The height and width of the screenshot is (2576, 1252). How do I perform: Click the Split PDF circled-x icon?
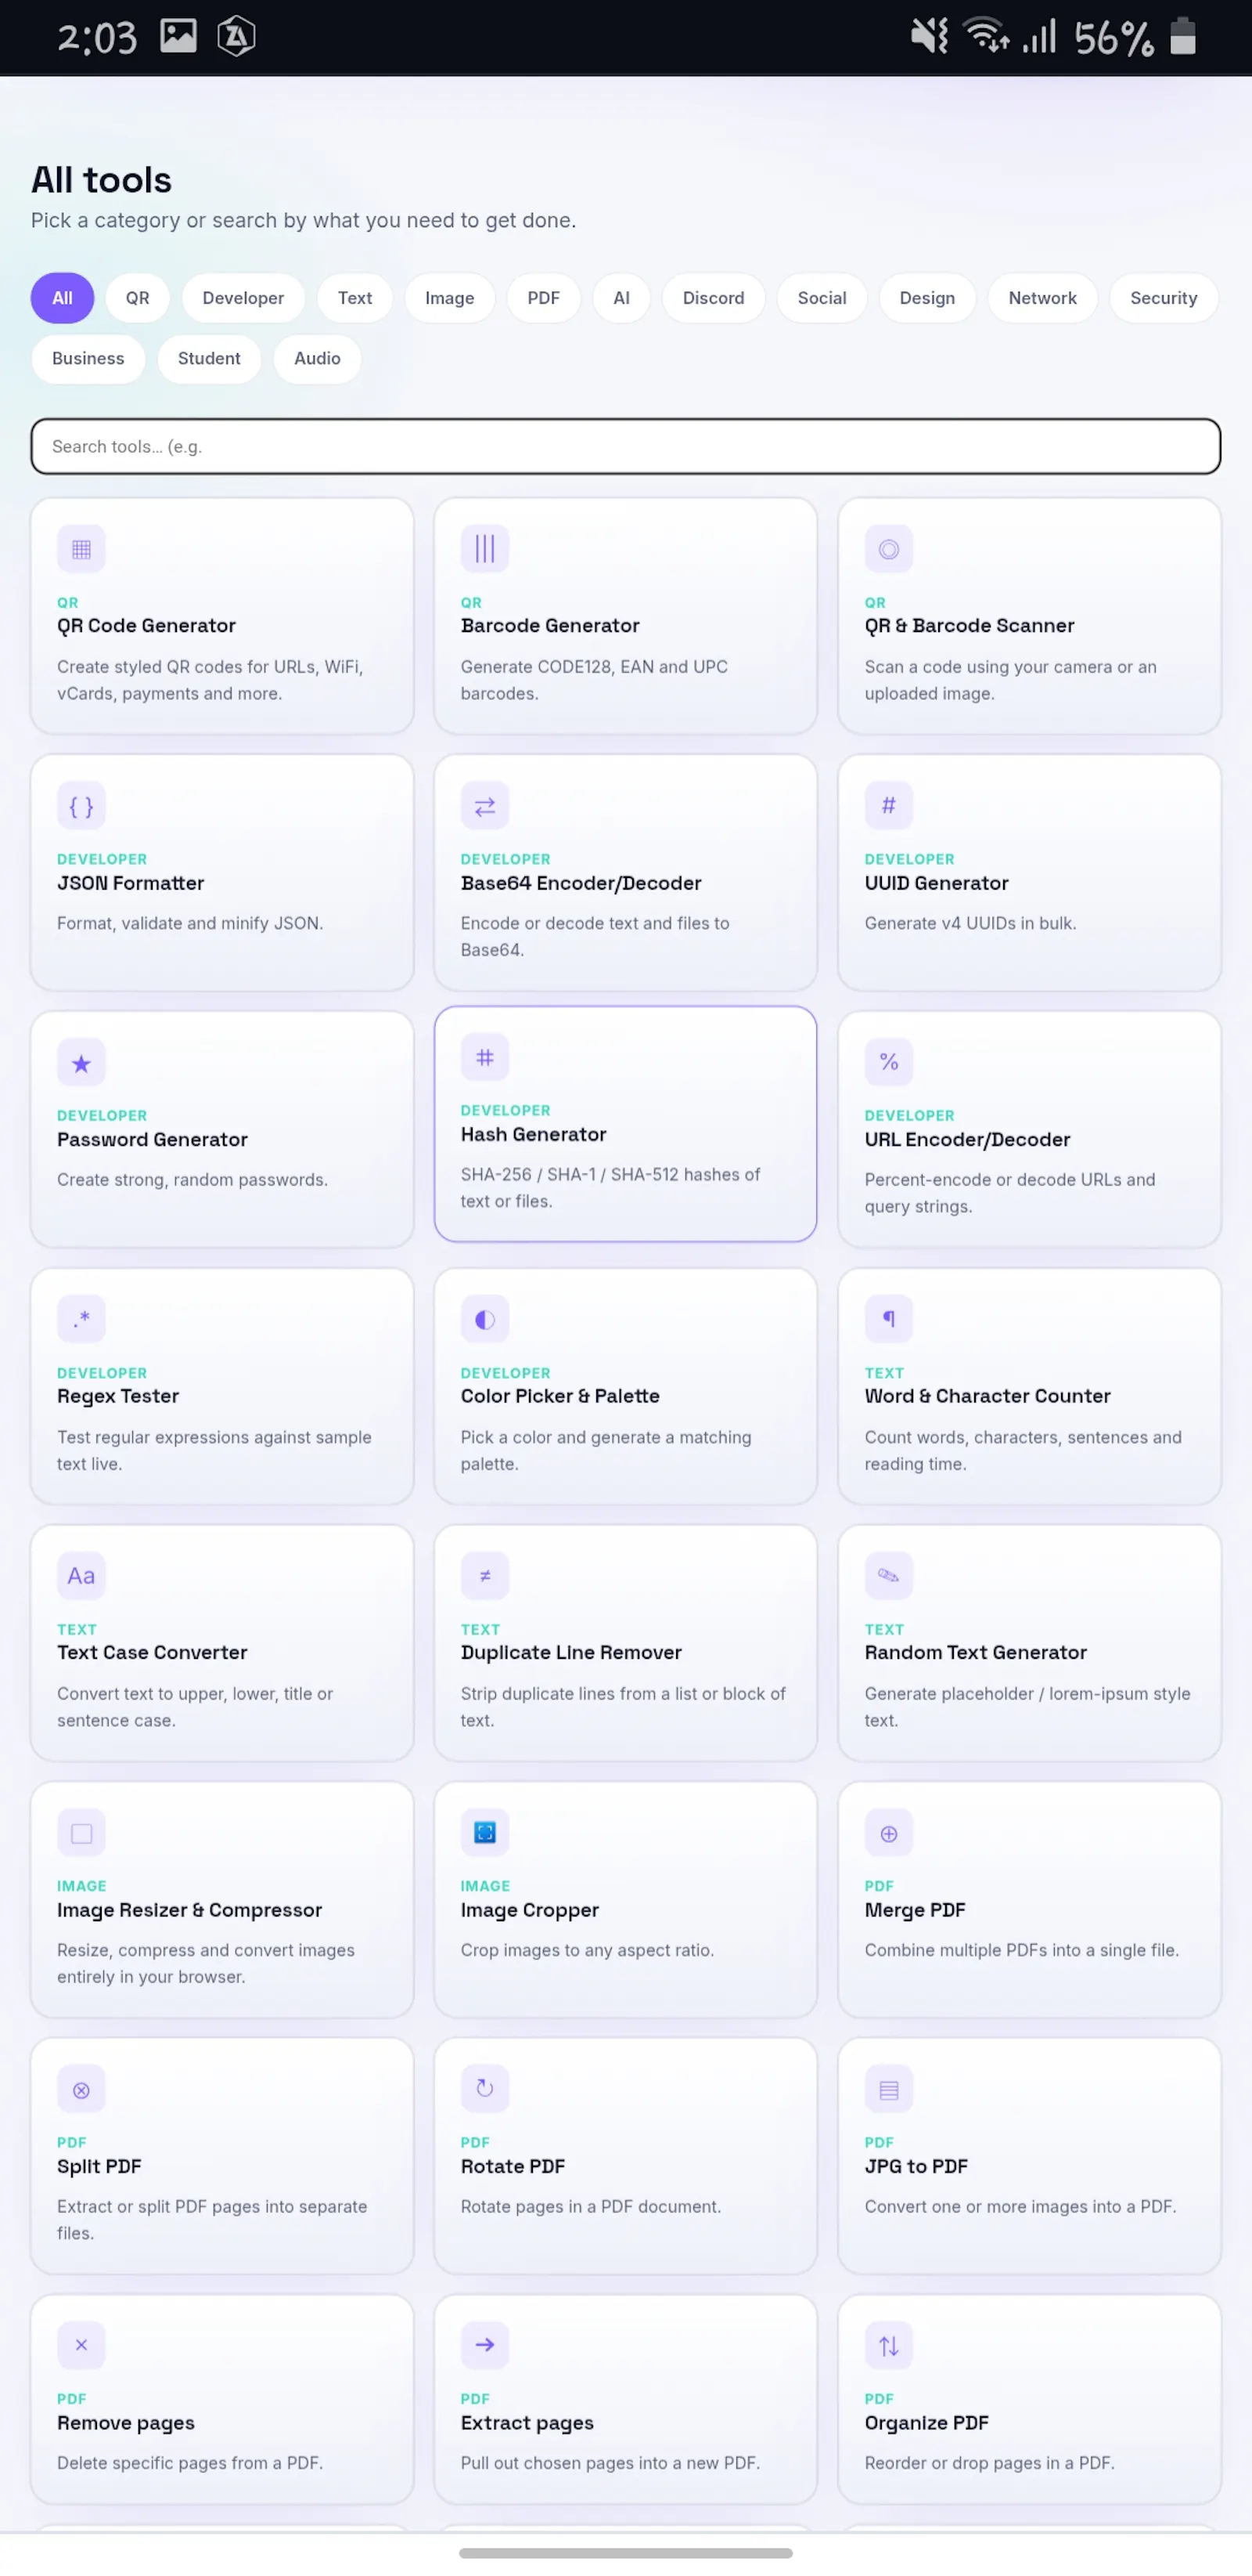(x=81, y=2089)
